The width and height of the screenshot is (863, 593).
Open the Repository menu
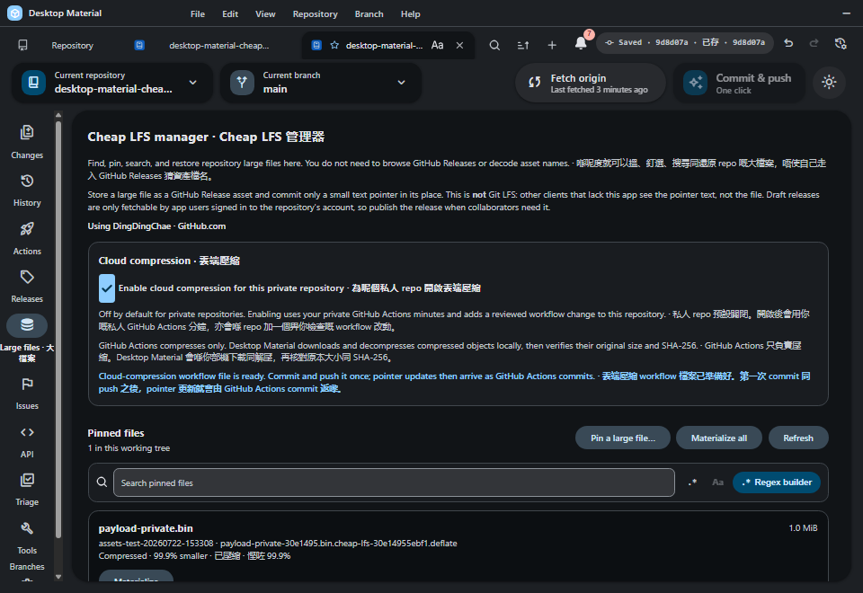coord(315,13)
